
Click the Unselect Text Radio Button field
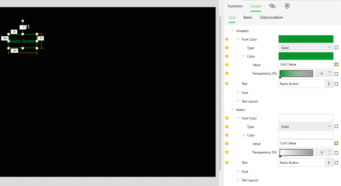302,84
